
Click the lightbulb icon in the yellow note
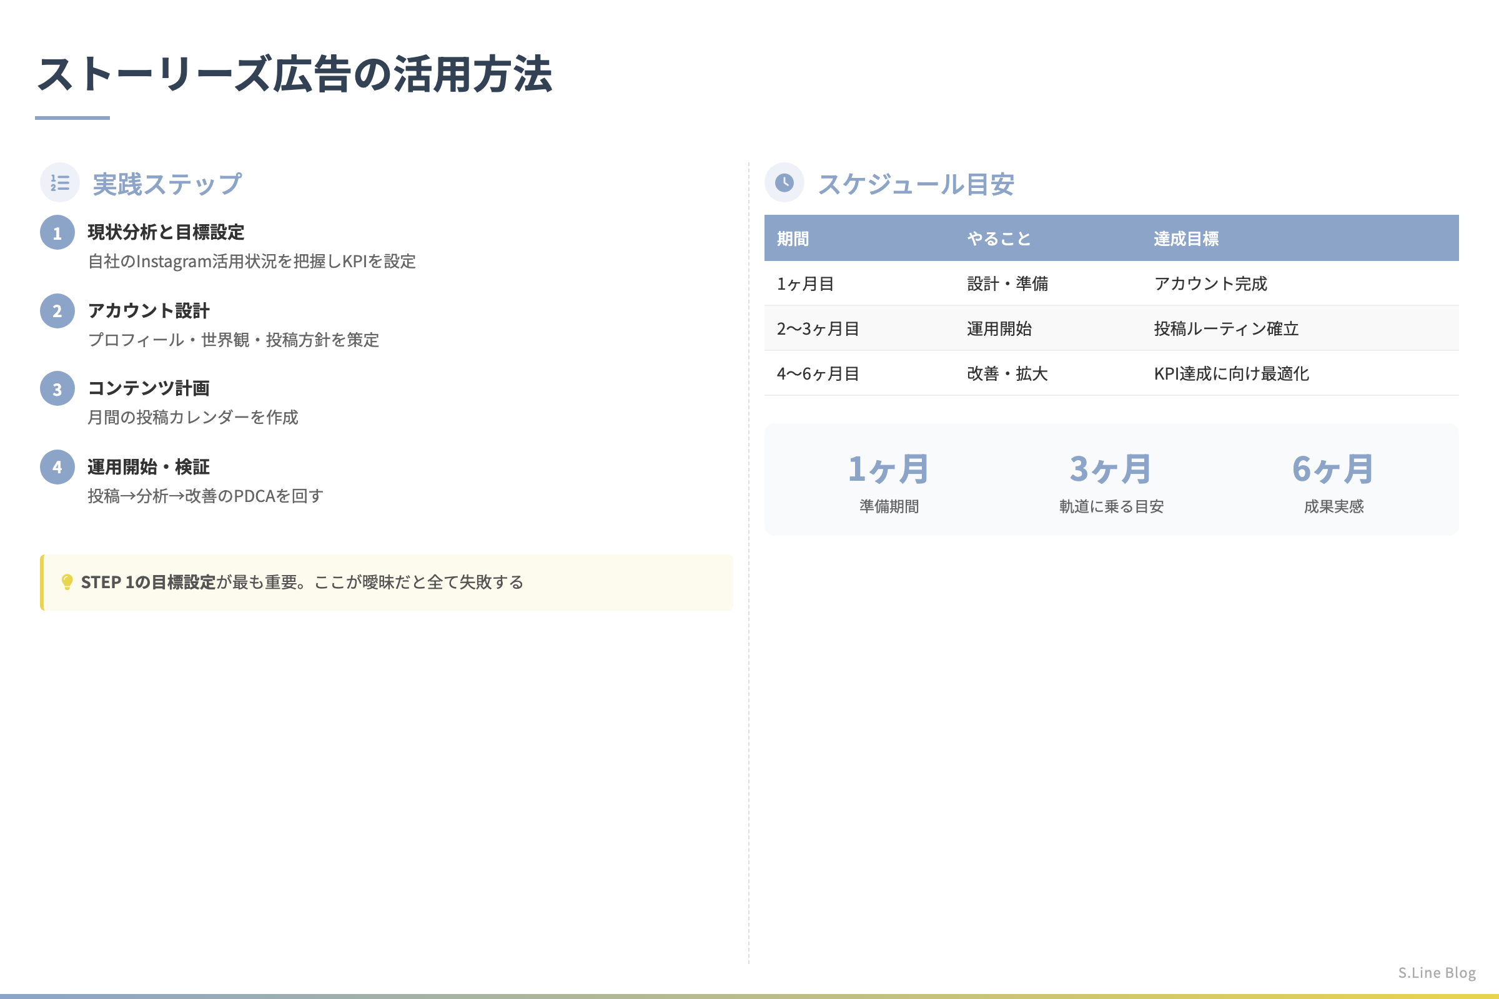[67, 583]
